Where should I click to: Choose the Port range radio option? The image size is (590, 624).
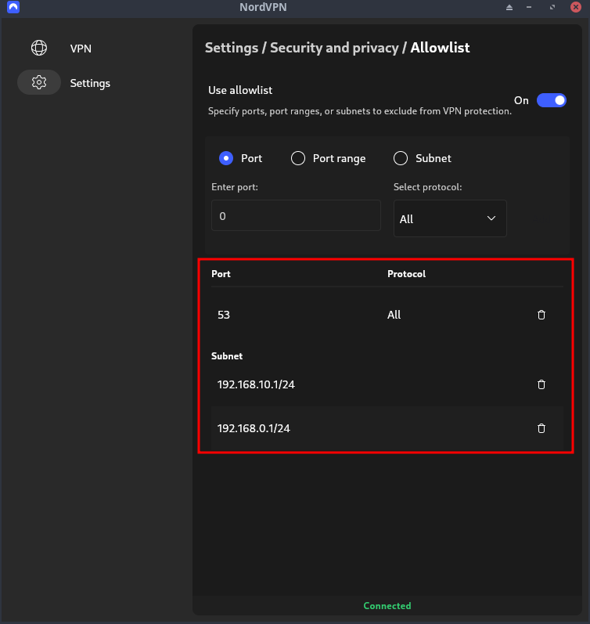(298, 158)
